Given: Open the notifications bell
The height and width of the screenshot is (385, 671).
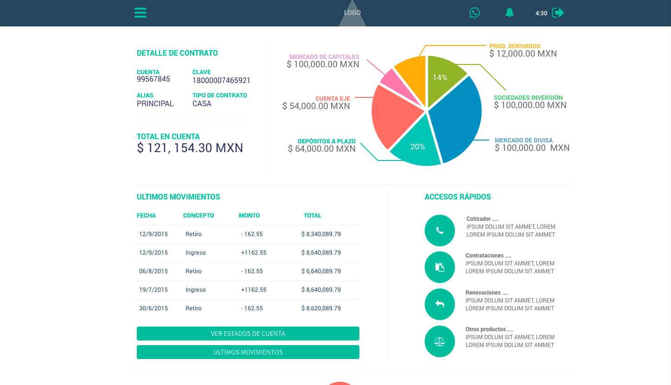Looking at the screenshot, I should coord(510,13).
